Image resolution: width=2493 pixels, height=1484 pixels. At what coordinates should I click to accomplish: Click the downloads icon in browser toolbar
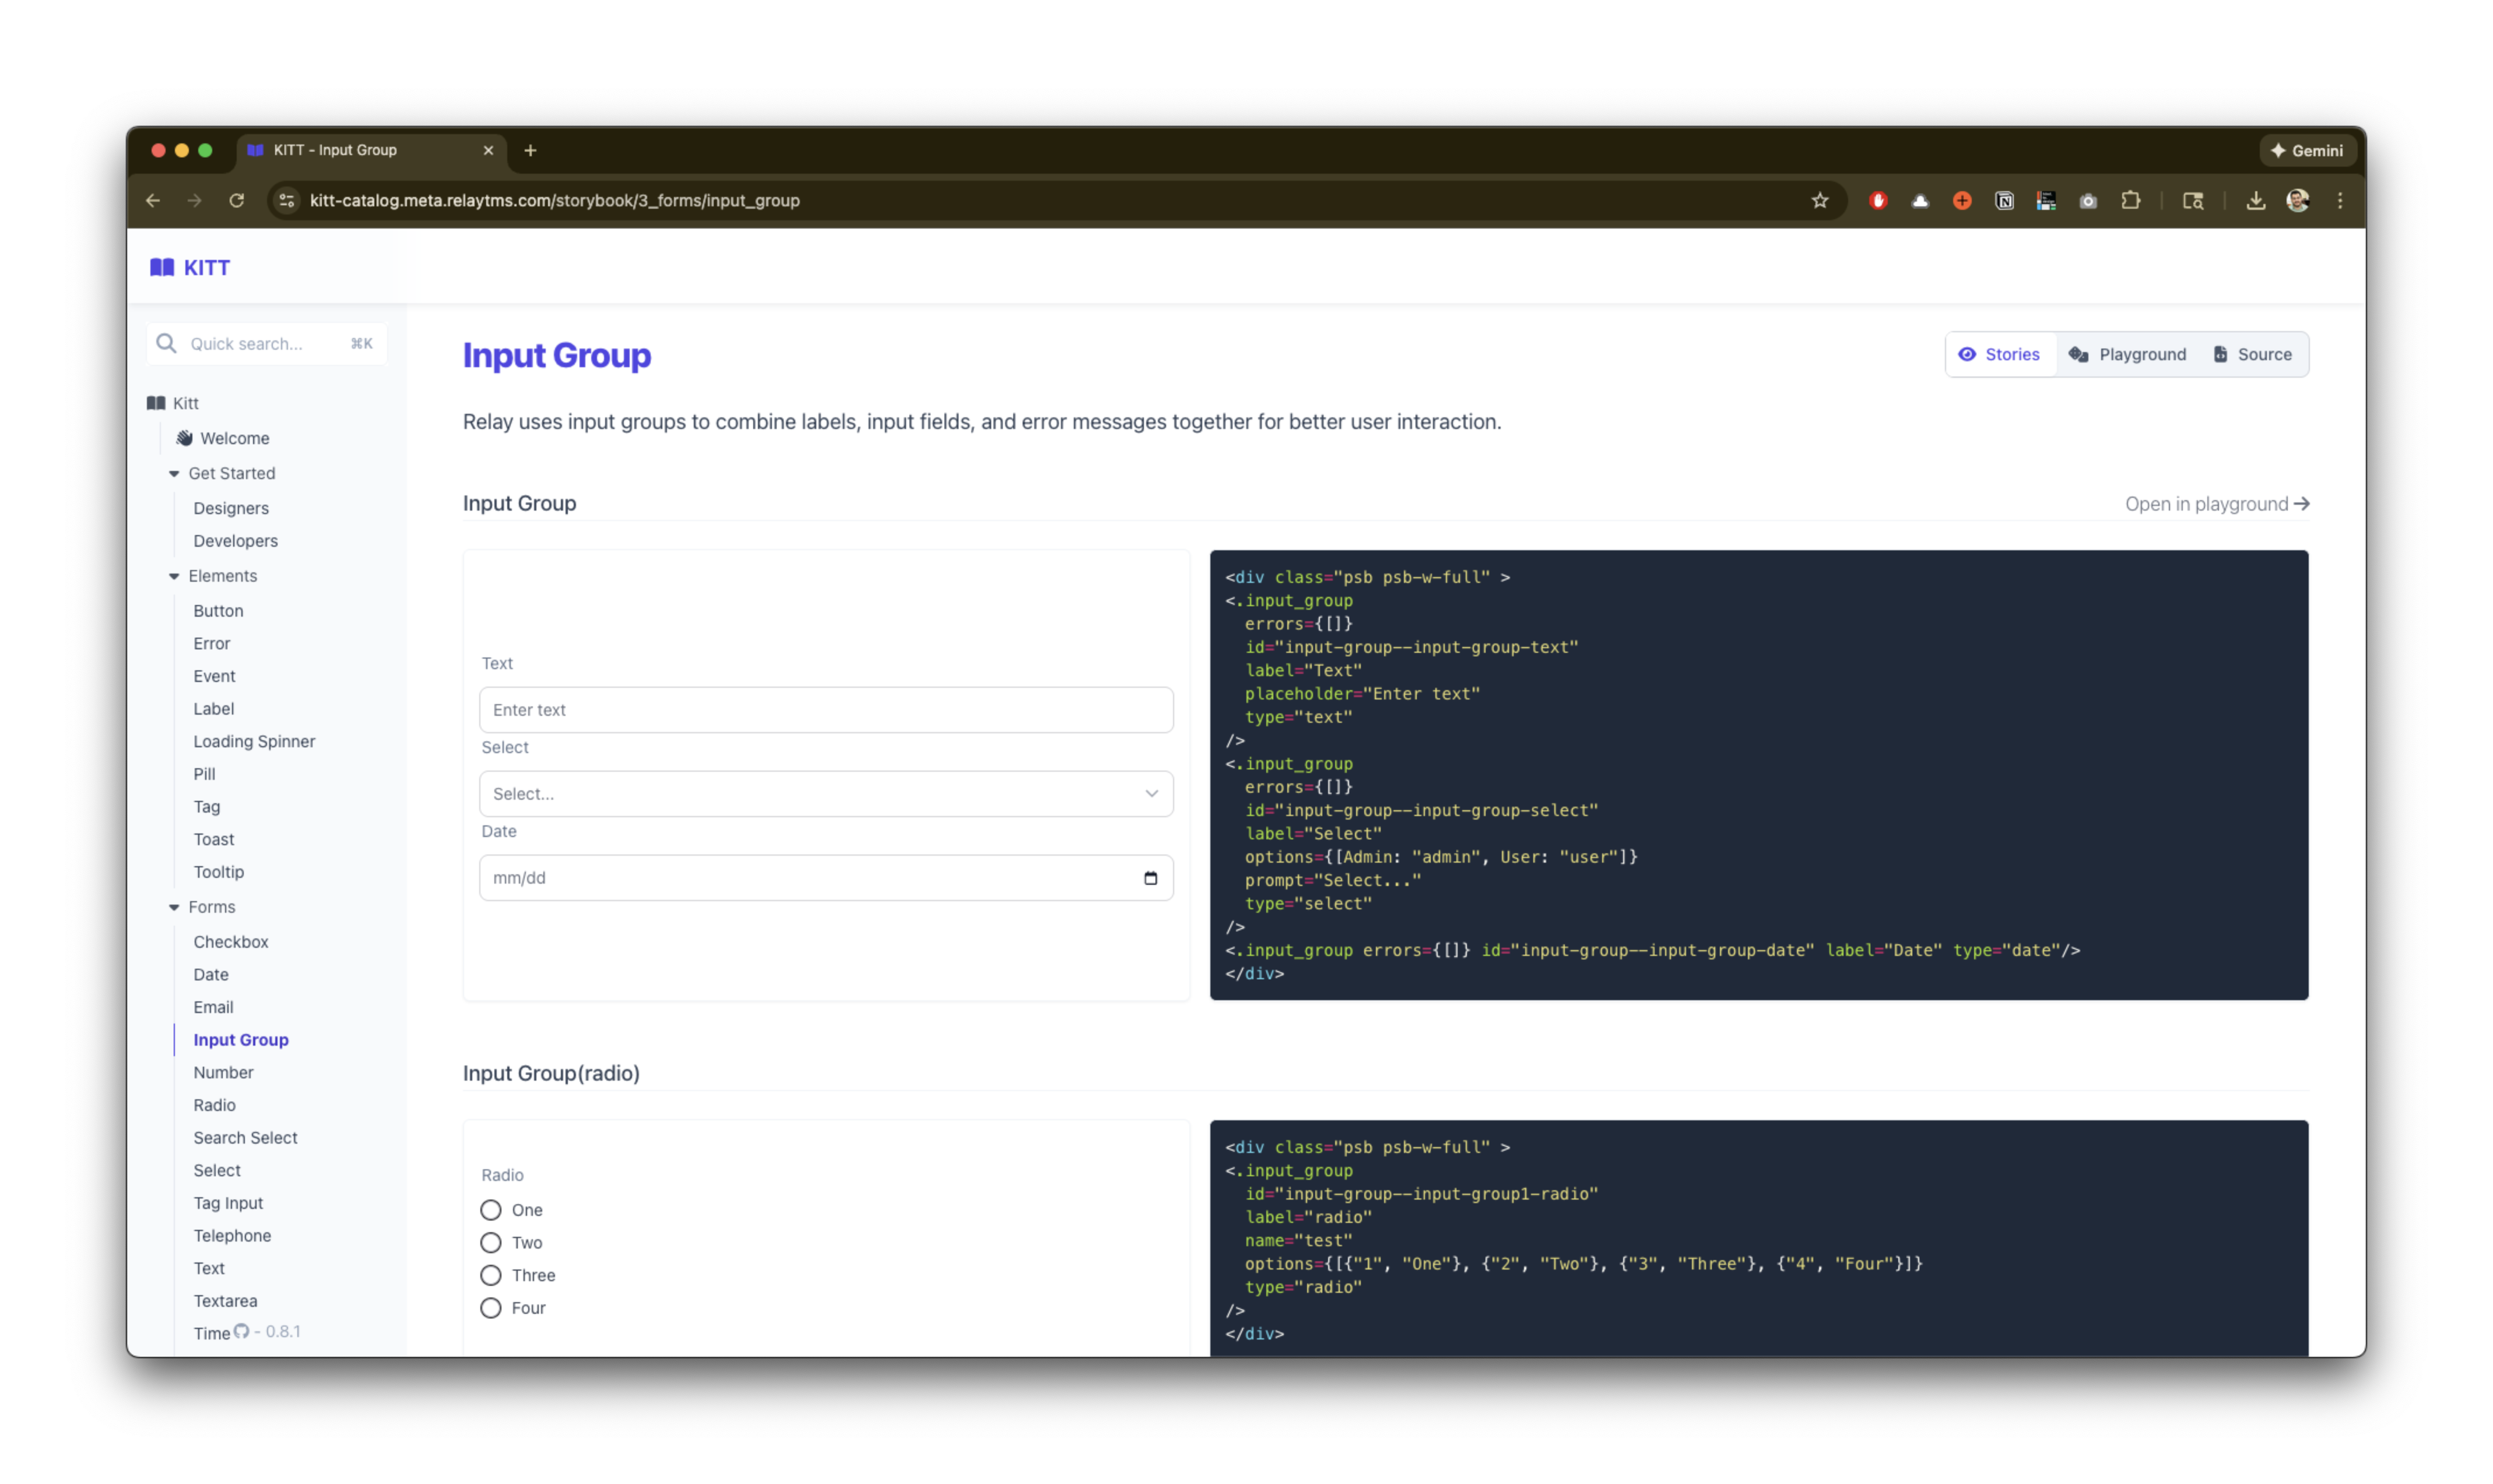pos(2255,201)
